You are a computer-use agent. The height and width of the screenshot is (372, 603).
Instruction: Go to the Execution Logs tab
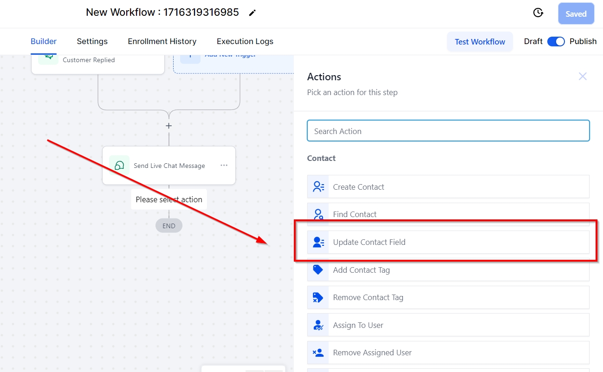tap(245, 41)
